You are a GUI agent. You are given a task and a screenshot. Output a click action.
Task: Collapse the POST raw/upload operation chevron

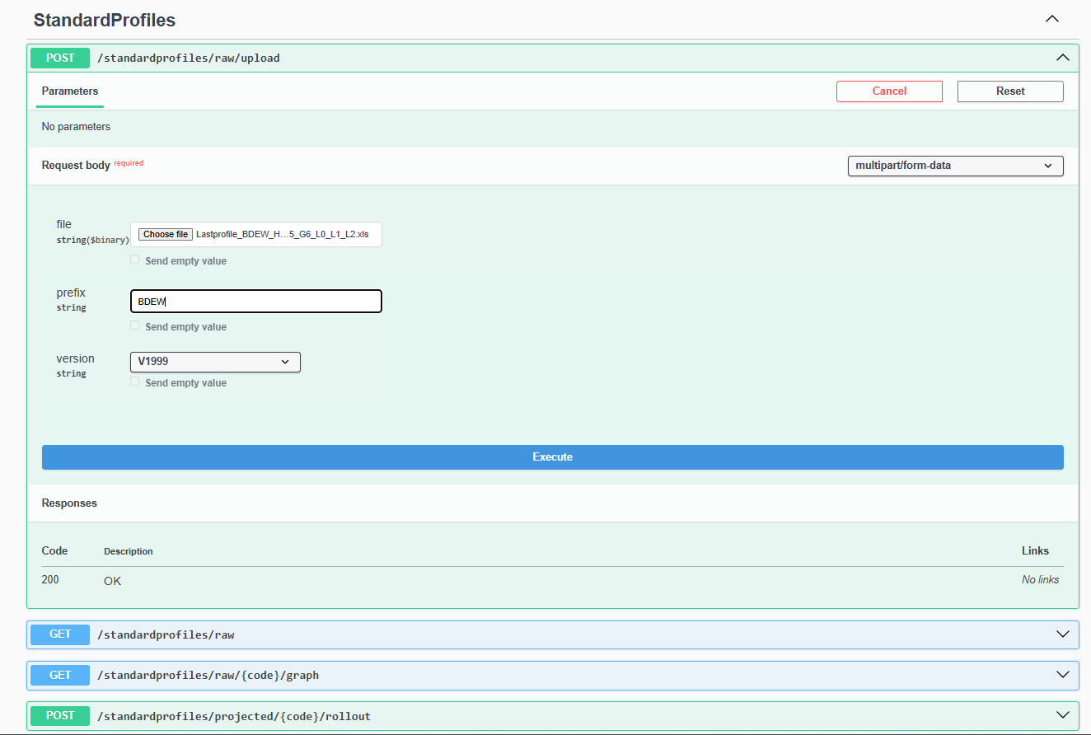[1062, 58]
